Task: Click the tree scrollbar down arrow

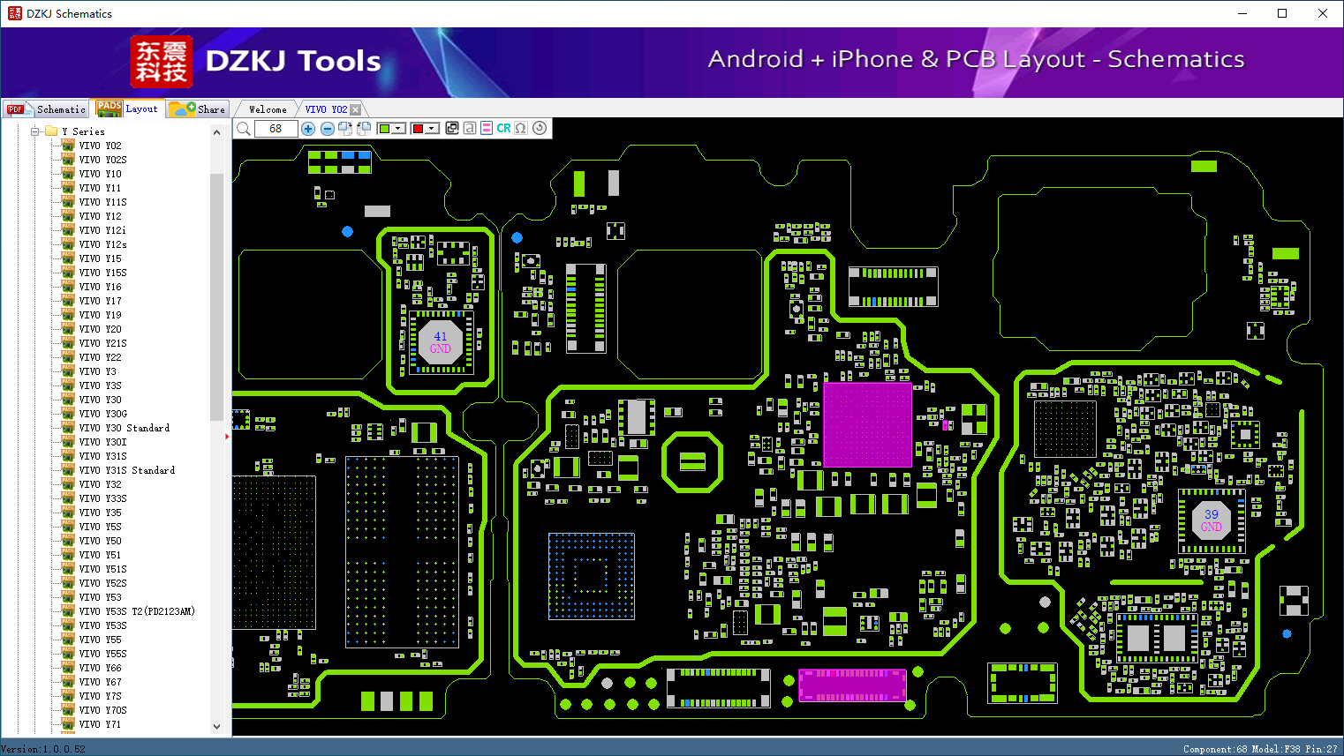Action: 217,727
